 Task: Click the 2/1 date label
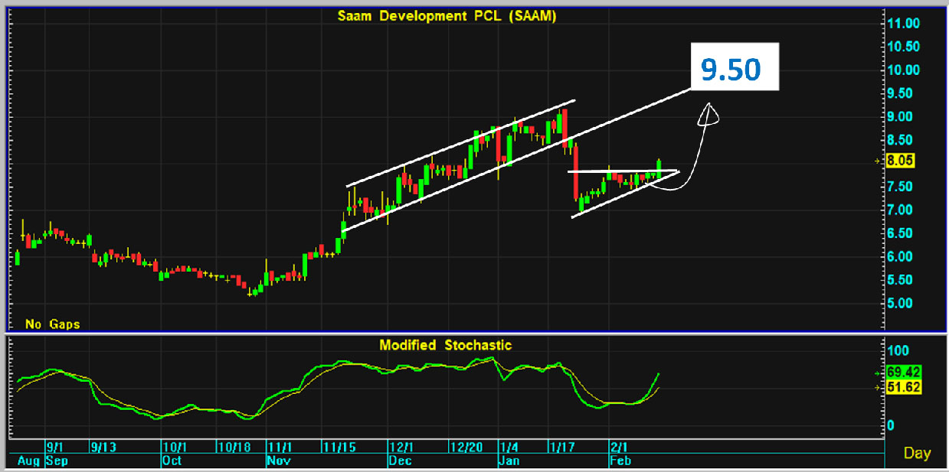(619, 448)
